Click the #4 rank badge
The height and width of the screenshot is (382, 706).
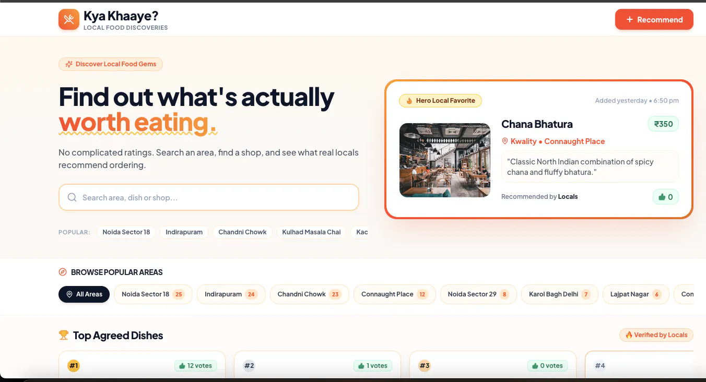[x=600, y=366]
